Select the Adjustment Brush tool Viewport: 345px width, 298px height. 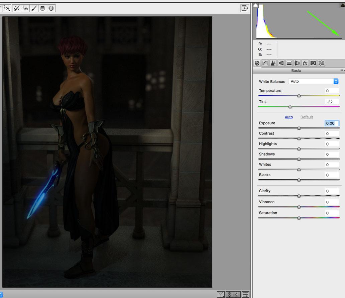point(34,8)
